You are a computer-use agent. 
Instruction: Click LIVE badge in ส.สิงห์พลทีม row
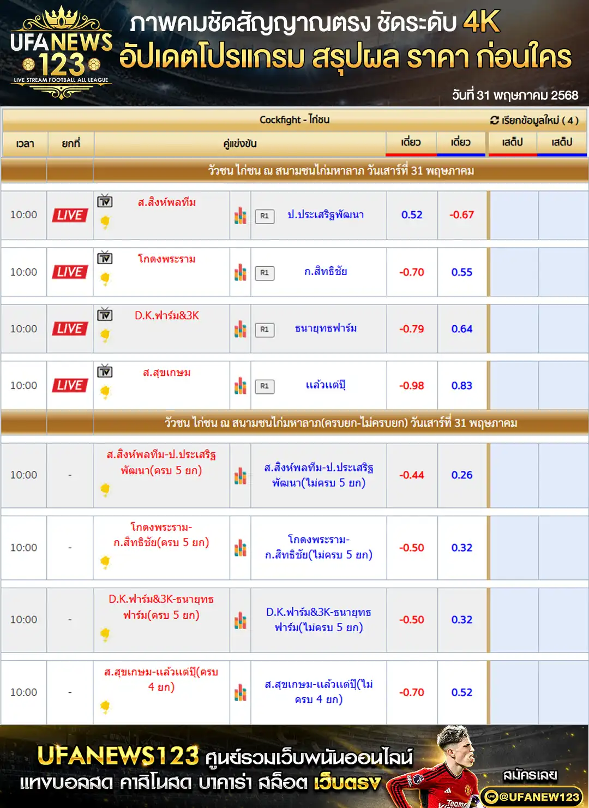(70, 216)
